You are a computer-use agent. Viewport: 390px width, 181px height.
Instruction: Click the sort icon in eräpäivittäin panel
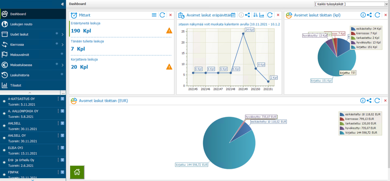pos(255,15)
